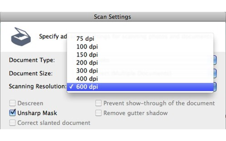Image resolution: width=226 pixels, height=141 pixels.
Task: Expand the Document Size dropdown arrow
Action: click(215, 73)
